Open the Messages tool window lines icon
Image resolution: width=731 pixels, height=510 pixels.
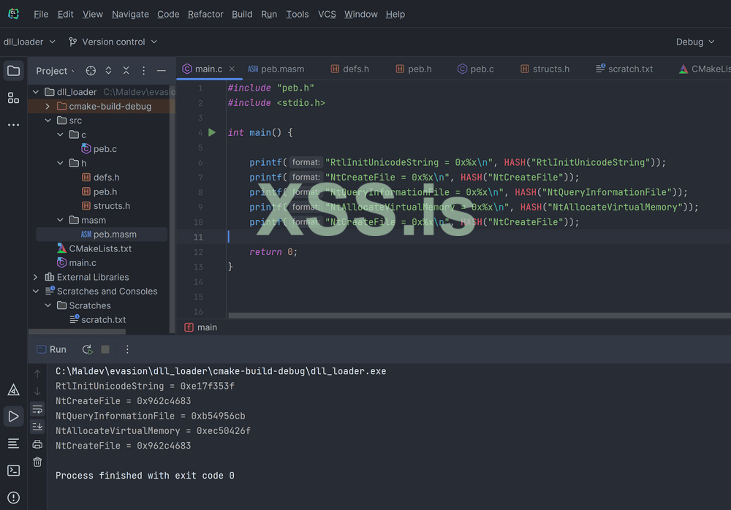click(x=13, y=444)
